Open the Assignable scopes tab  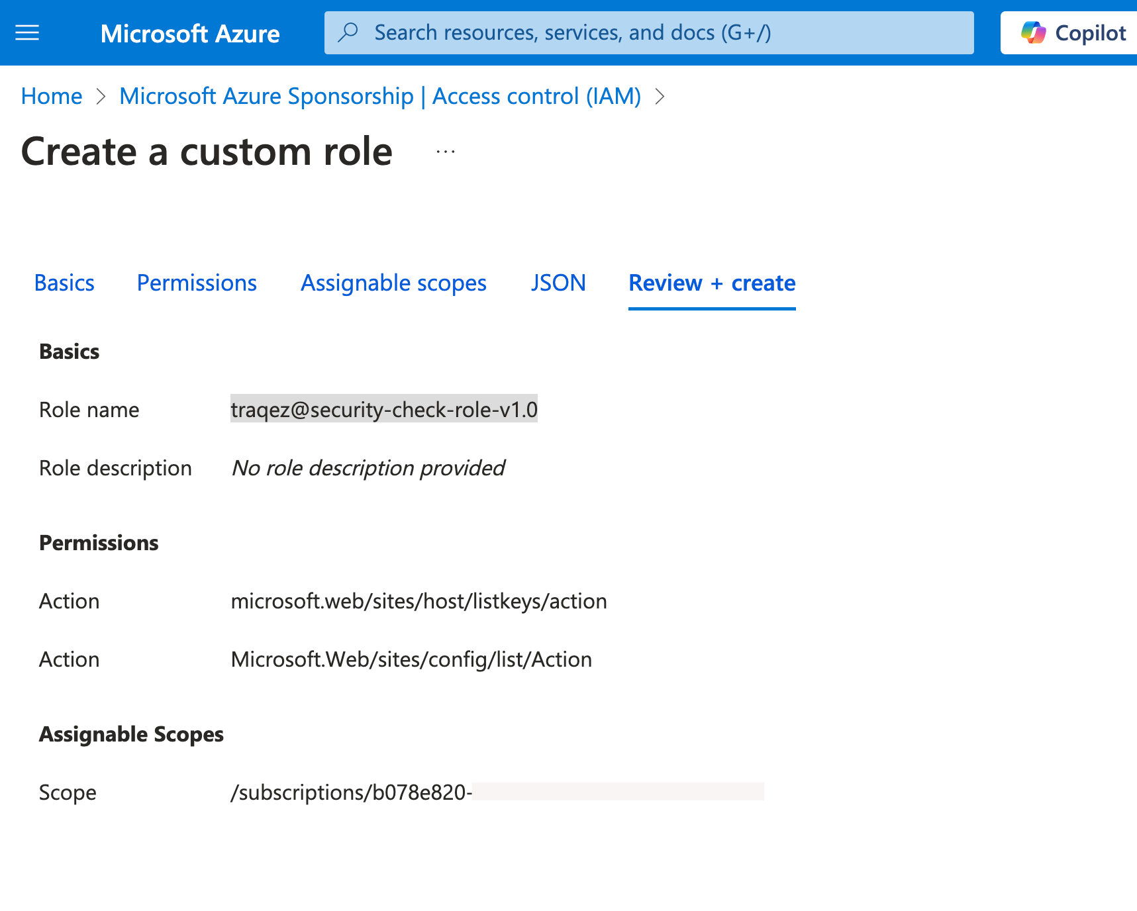[393, 283]
